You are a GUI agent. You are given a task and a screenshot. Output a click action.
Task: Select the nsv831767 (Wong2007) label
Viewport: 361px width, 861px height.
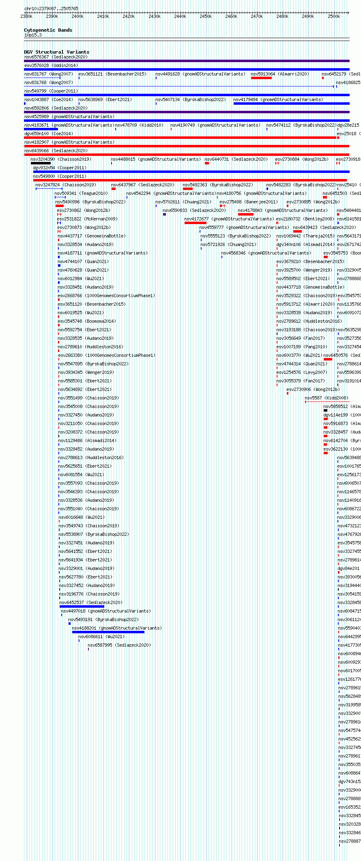pos(49,74)
